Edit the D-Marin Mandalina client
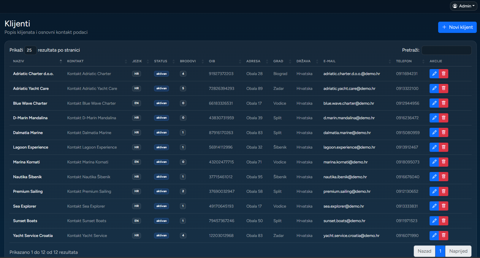Screen dimensions: 480x258 point(434,118)
